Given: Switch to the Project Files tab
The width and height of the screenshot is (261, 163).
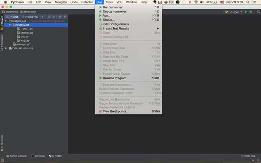Looking at the screenshot, I should [30, 17].
